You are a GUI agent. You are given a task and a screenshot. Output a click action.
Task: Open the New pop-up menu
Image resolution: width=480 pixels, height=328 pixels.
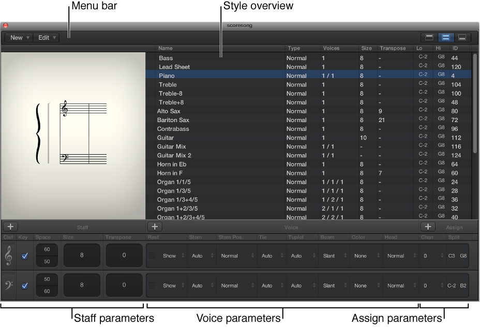[x=19, y=38]
